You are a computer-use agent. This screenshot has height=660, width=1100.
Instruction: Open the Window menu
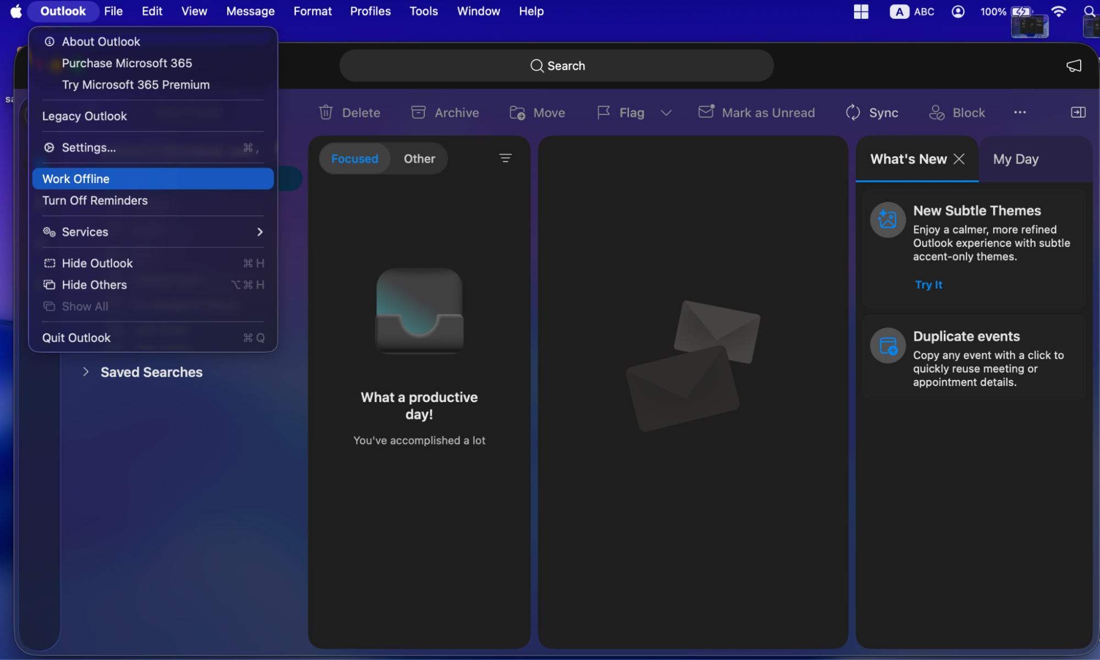478,11
